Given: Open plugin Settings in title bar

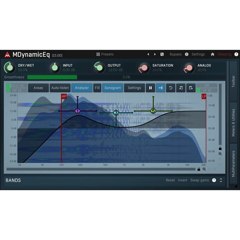Looking at the screenshot, I should click(x=198, y=54).
